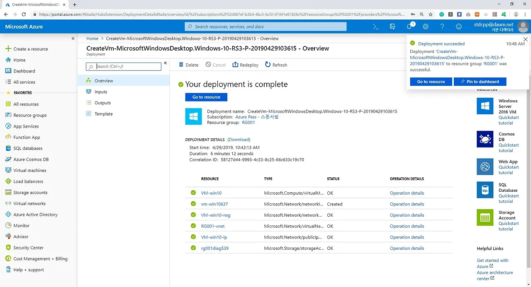Send feedback via the smiley icon

459,27
